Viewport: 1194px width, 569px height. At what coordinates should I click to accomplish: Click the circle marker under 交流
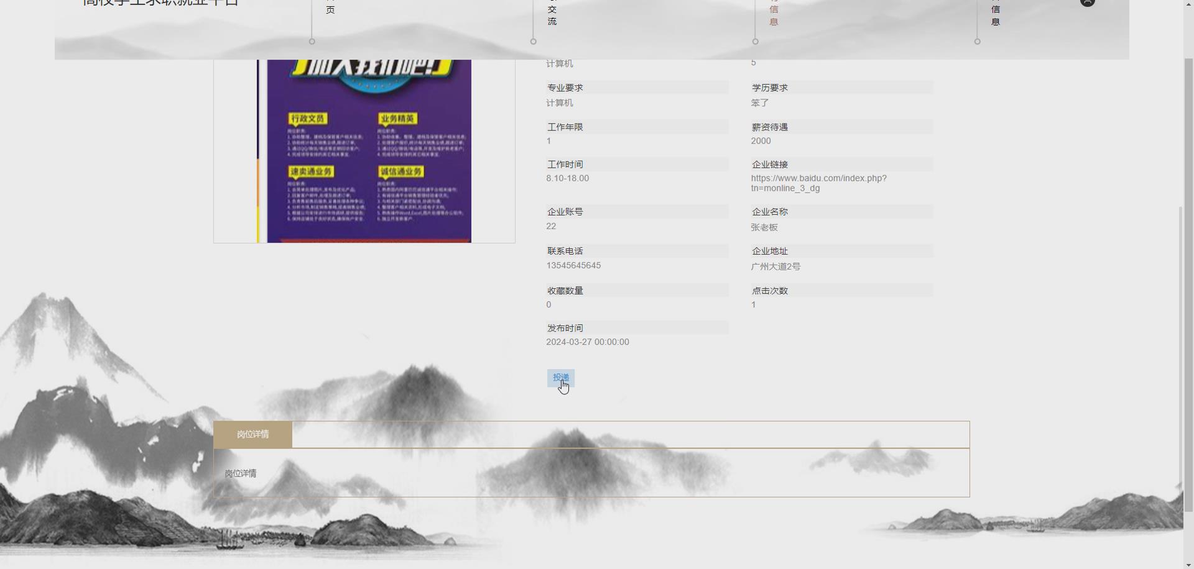pos(534,41)
